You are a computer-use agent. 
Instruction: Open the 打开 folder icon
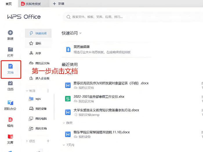point(10,50)
